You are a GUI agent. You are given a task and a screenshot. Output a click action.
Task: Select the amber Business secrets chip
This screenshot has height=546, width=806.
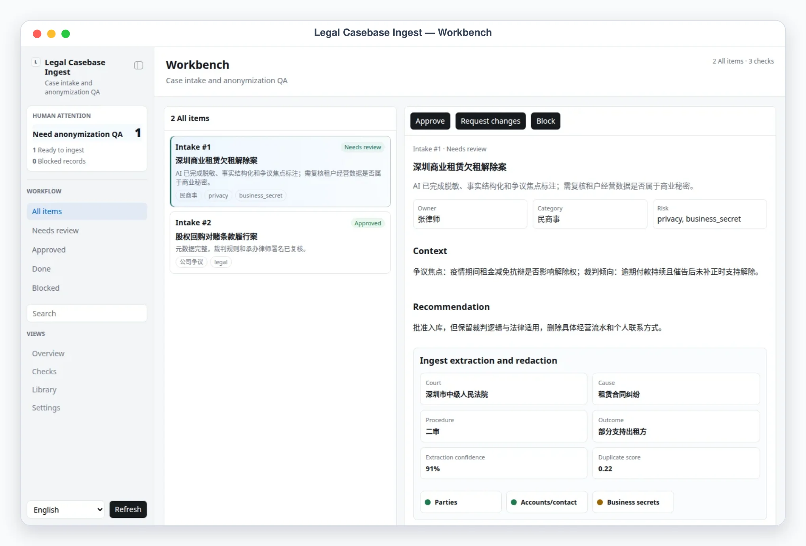(x=633, y=502)
